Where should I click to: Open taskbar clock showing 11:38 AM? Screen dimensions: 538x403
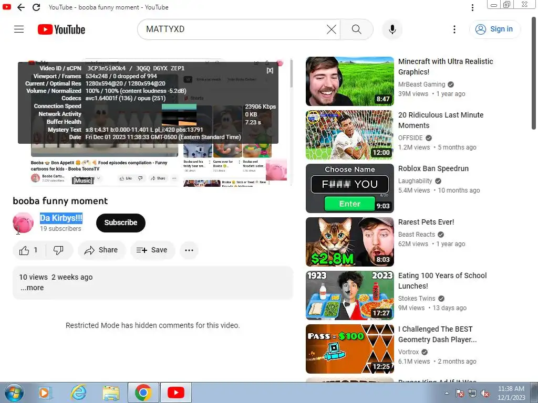point(511,393)
